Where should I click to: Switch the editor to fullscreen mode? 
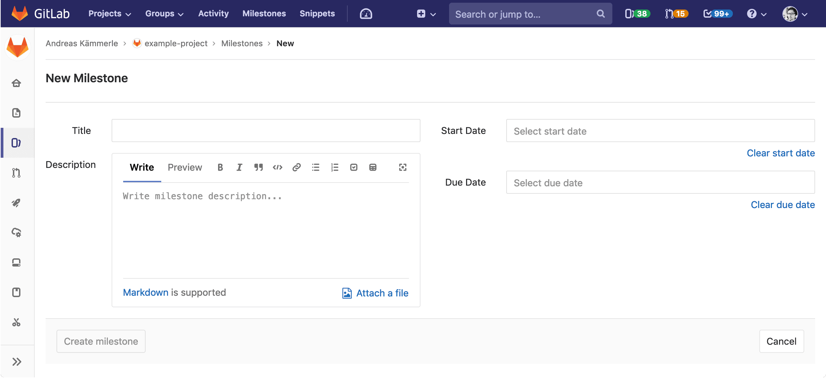point(403,167)
